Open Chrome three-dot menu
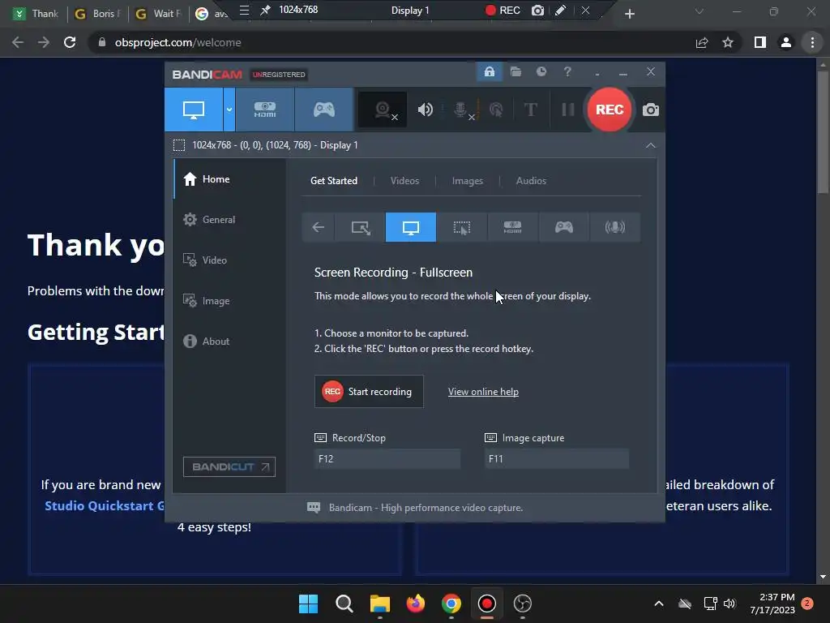 click(x=812, y=42)
